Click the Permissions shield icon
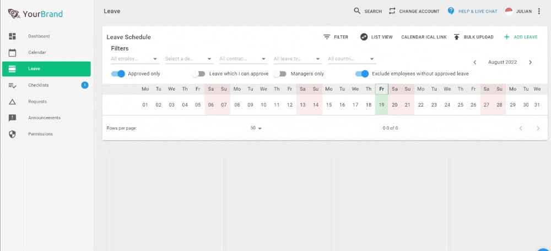This screenshot has width=551, height=251. point(12,134)
